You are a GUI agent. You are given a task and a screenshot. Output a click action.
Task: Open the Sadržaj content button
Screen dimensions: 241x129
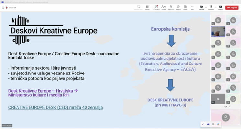click(x=147, y=7)
